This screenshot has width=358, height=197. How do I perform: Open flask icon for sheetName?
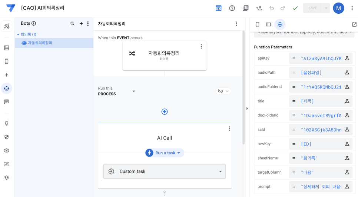pos(347,158)
